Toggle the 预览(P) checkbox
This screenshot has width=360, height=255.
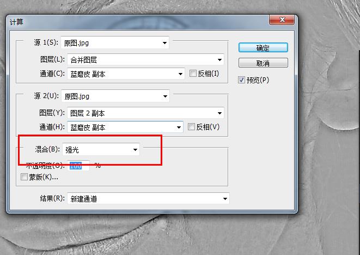click(x=241, y=80)
